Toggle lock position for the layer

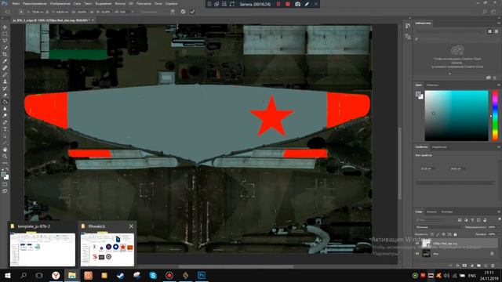[x=443, y=234]
